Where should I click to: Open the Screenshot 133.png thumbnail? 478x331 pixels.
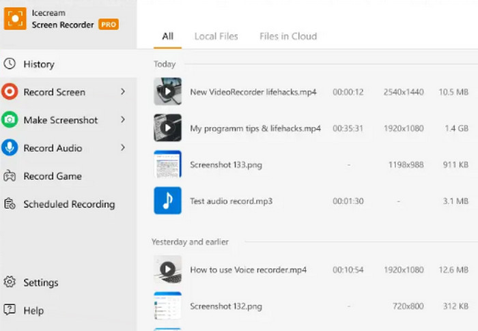(167, 164)
